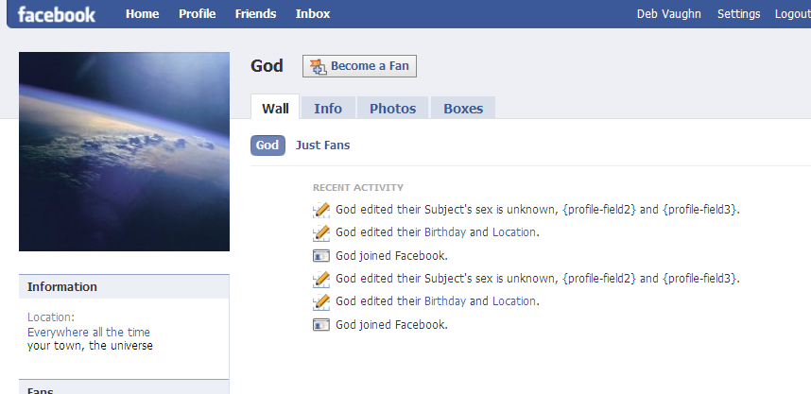Switch filter to Just Fans
811x394 pixels.
[x=322, y=146]
